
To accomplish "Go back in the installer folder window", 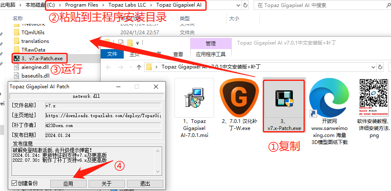I will (x=108, y=67).
